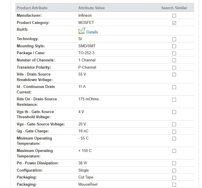
Task: Click the MouseReel packaging value
Action: [x=88, y=184]
